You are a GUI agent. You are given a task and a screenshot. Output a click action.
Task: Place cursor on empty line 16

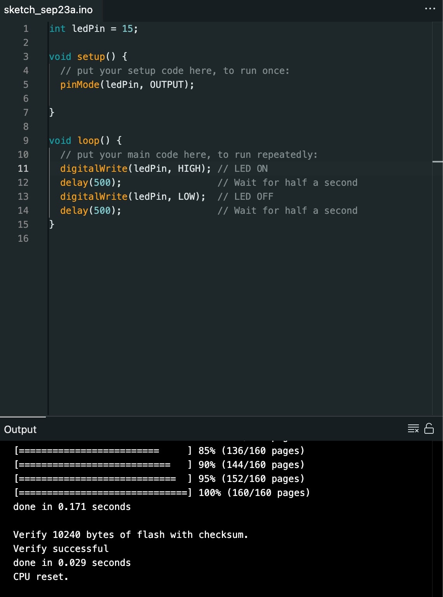point(155,239)
